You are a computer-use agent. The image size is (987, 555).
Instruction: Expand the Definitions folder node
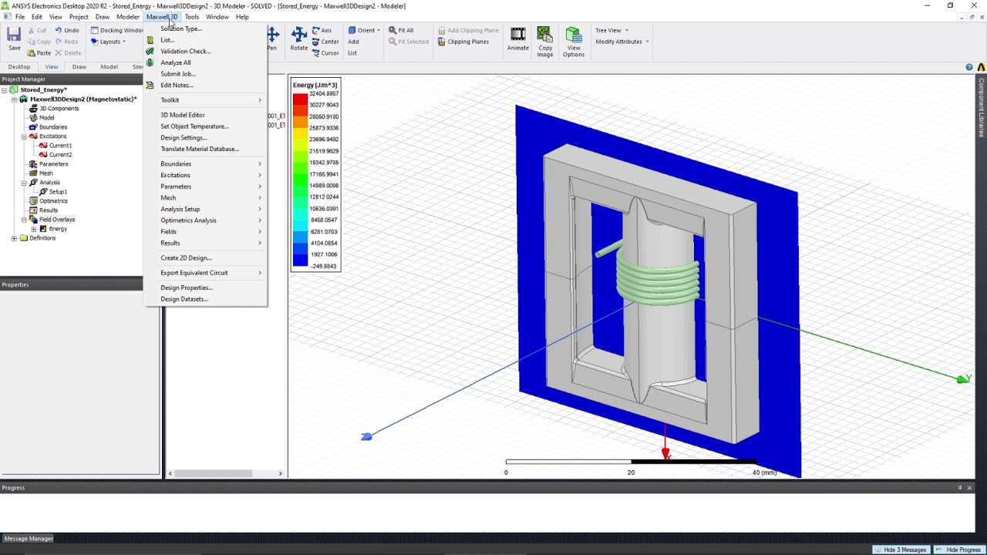click(14, 238)
